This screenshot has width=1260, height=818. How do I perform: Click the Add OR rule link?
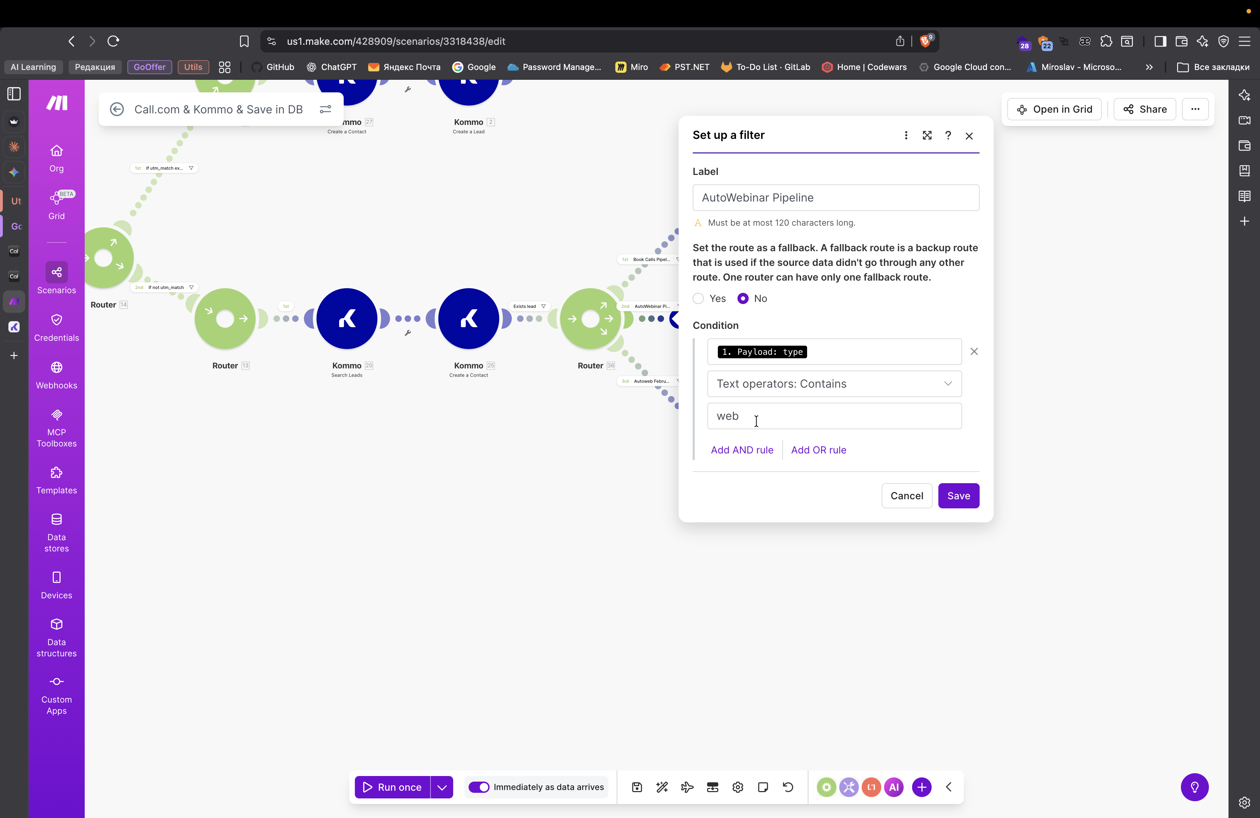[818, 450]
